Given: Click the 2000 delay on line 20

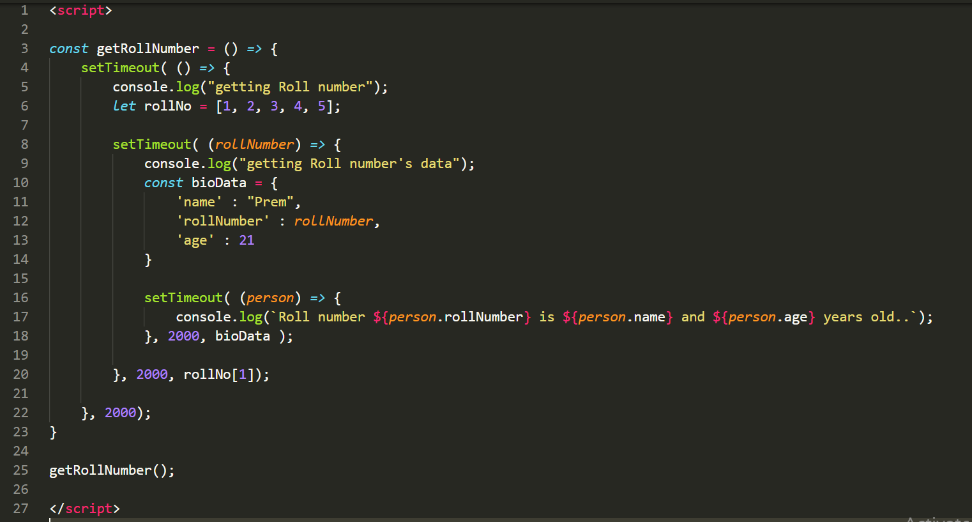Looking at the screenshot, I should pyautogui.click(x=152, y=374).
